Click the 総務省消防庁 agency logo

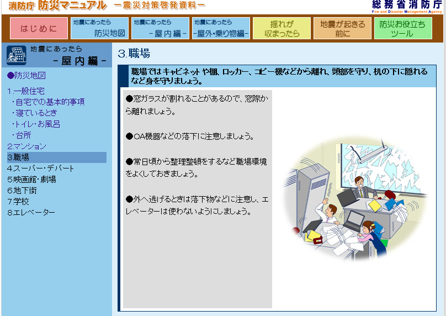point(407,7)
